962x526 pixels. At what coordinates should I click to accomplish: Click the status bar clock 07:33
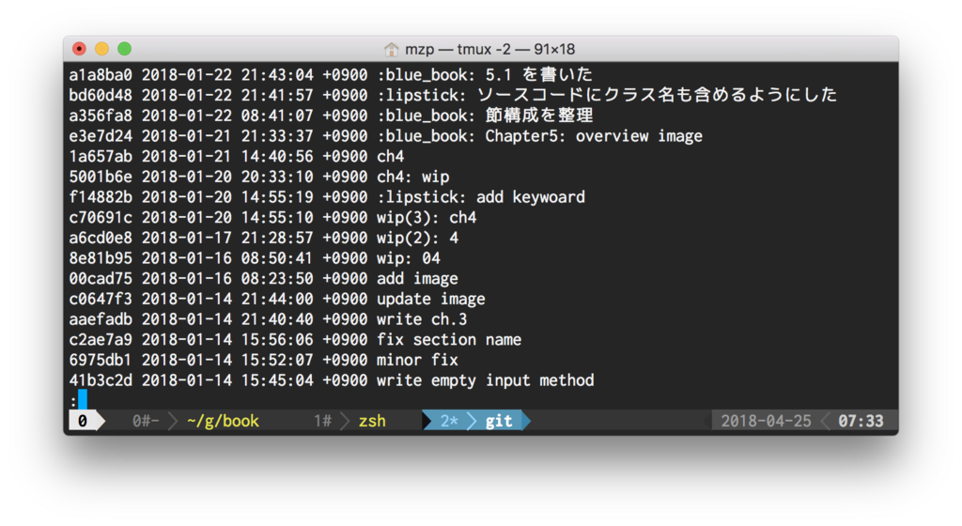[861, 421]
